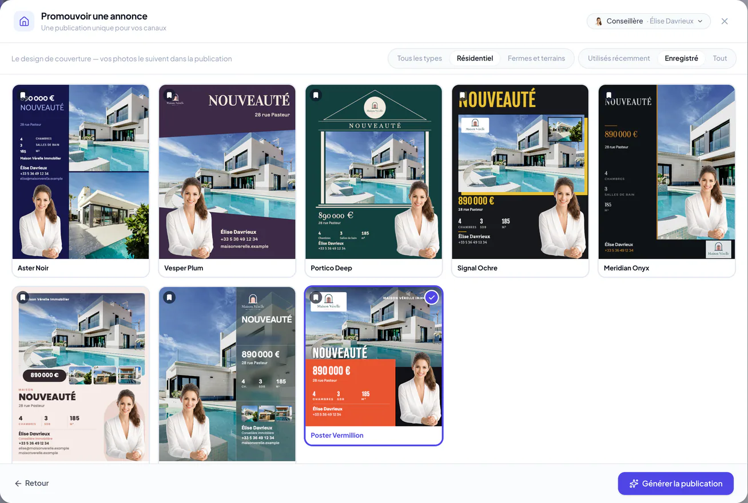The height and width of the screenshot is (503, 748).
Task: Switch to the Tout filter
Action: point(720,58)
